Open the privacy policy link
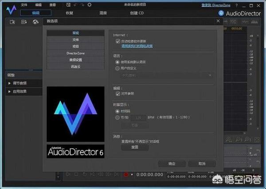 pyautogui.click(x=137, y=46)
